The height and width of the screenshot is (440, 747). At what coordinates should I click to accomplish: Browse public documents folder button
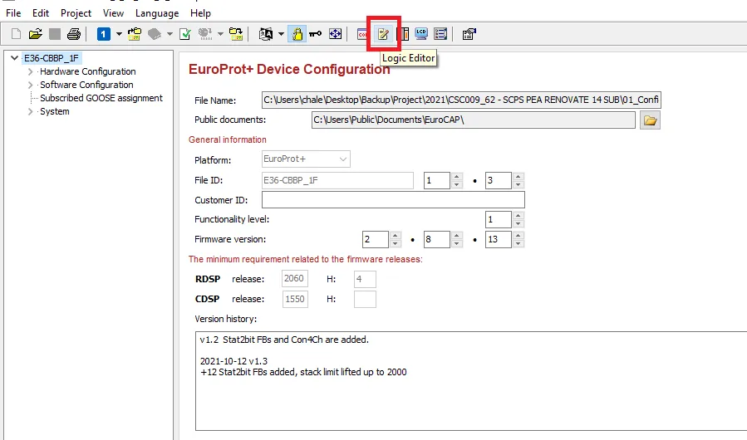(651, 120)
